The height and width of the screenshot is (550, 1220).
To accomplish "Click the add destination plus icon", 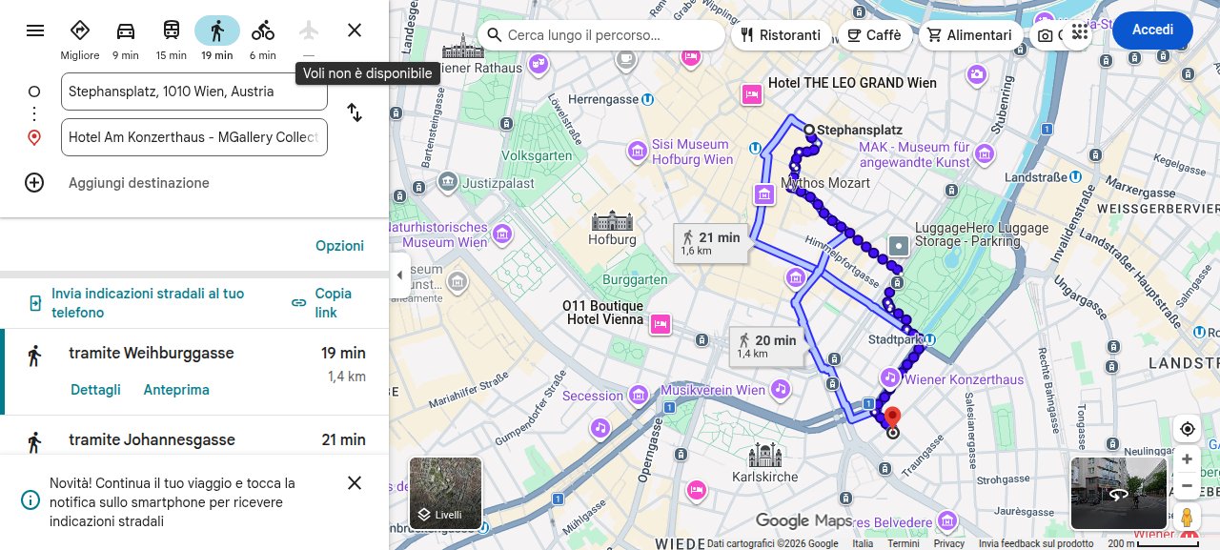I will point(34,183).
